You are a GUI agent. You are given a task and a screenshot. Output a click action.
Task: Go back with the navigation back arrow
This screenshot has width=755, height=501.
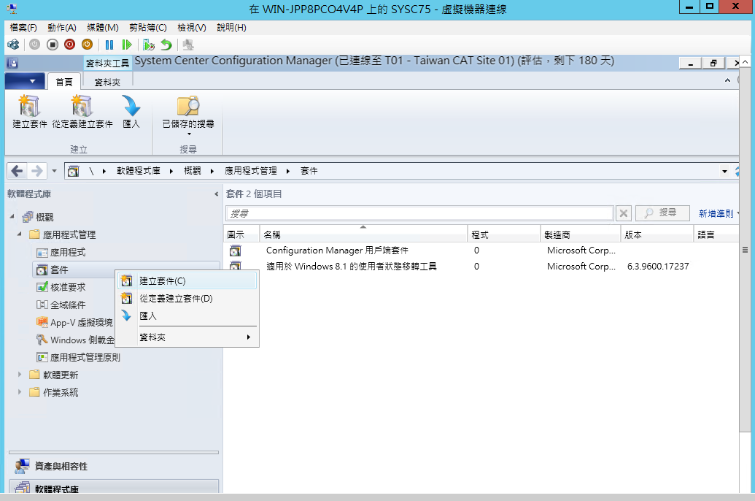coord(17,171)
